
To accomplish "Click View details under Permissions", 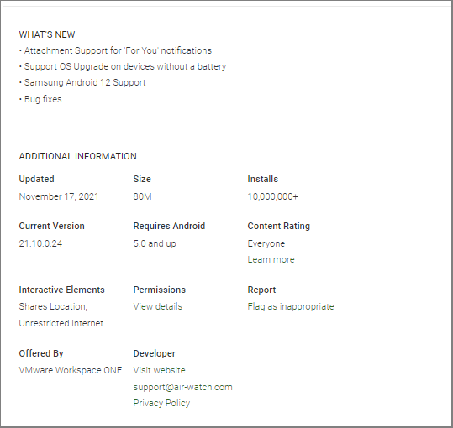I will [x=158, y=306].
